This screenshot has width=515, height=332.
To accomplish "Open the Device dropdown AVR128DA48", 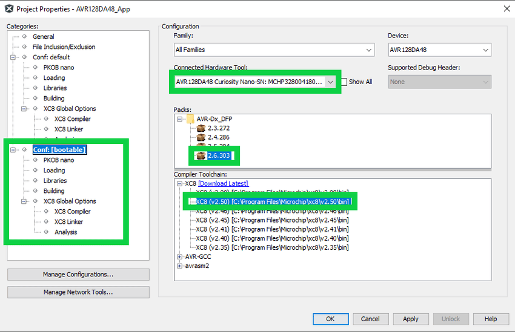I will coord(439,50).
